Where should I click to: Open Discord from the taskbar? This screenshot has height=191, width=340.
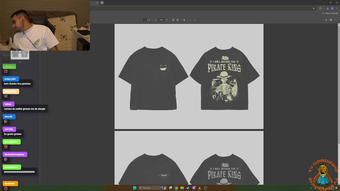[x=194, y=188]
